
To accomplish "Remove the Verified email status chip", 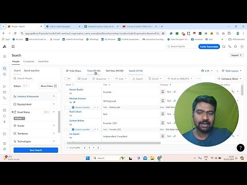I will tap(24, 118).
